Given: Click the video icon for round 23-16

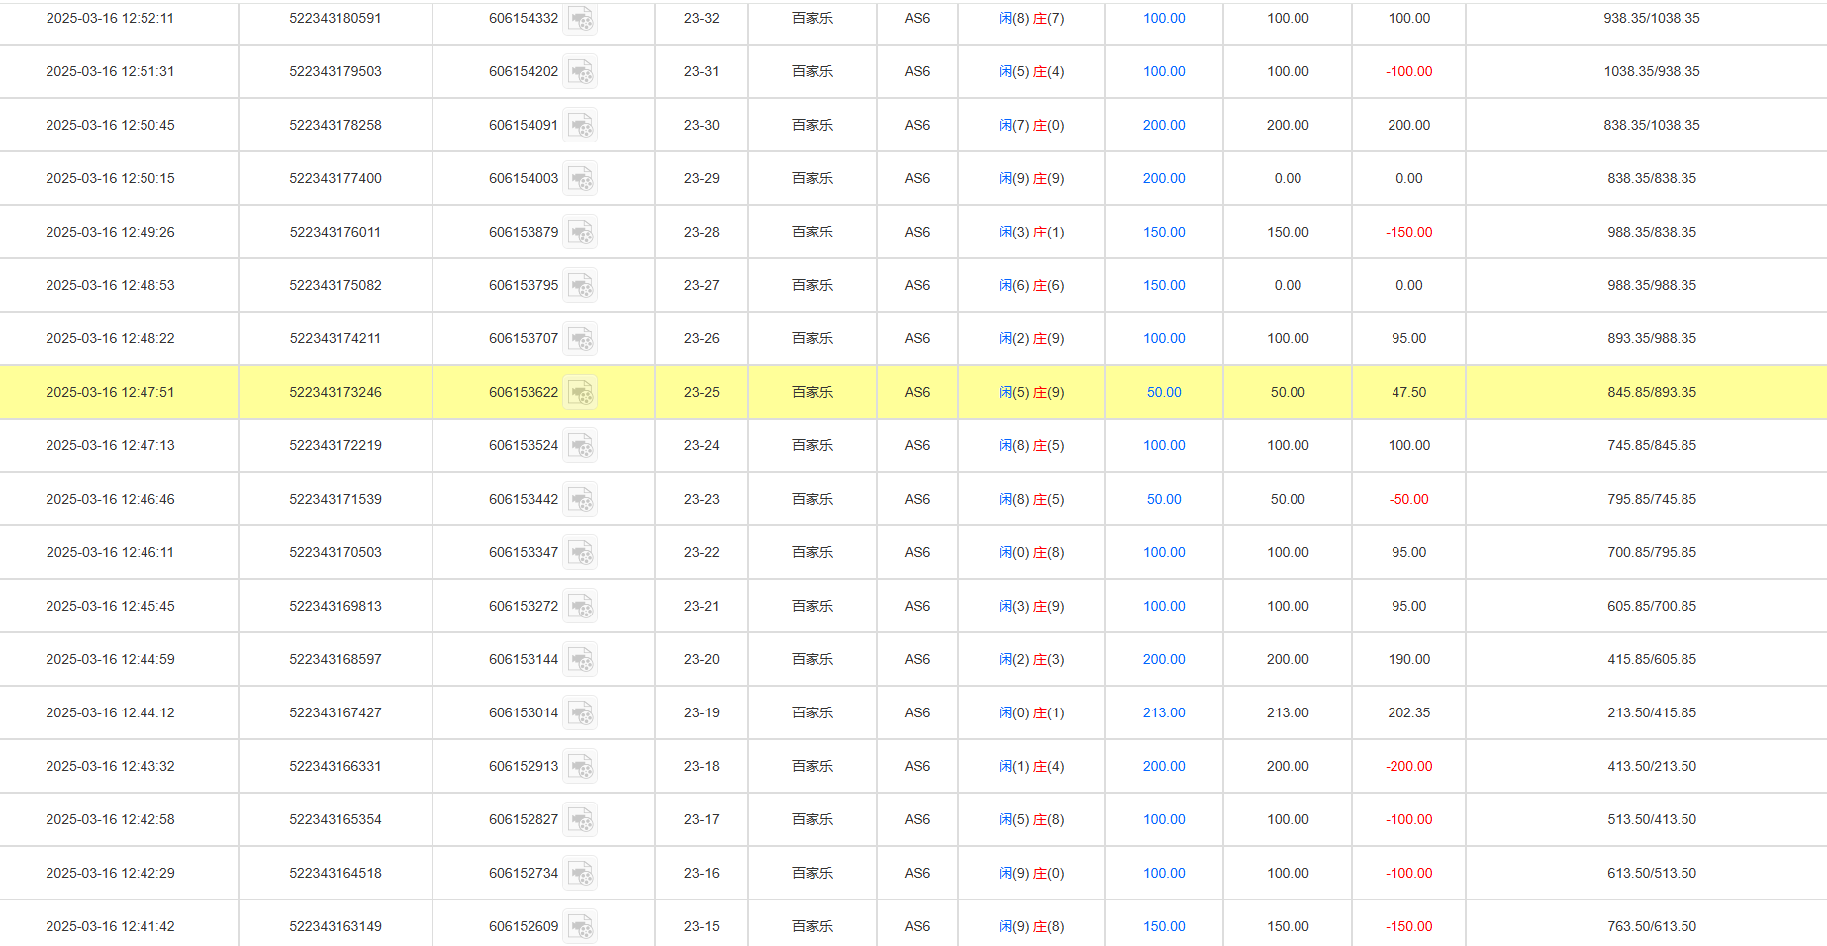Looking at the screenshot, I should (x=582, y=873).
